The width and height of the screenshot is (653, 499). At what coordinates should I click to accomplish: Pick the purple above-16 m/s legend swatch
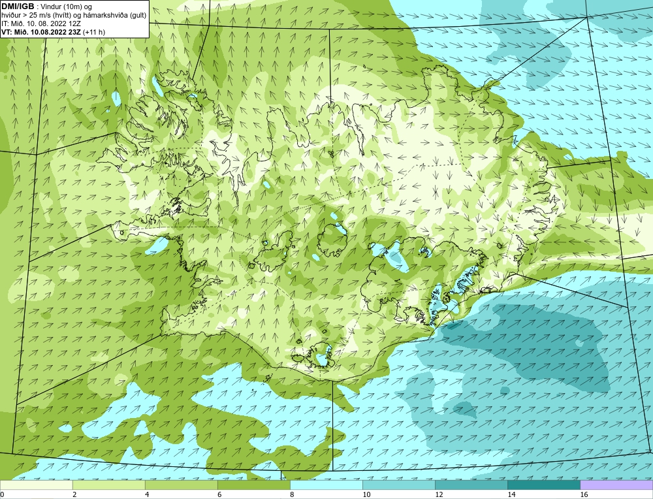click(x=616, y=485)
